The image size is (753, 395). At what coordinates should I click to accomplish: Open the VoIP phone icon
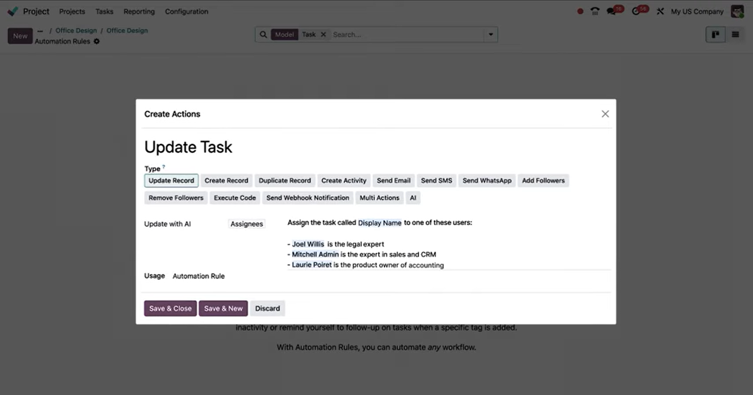click(x=595, y=11)
